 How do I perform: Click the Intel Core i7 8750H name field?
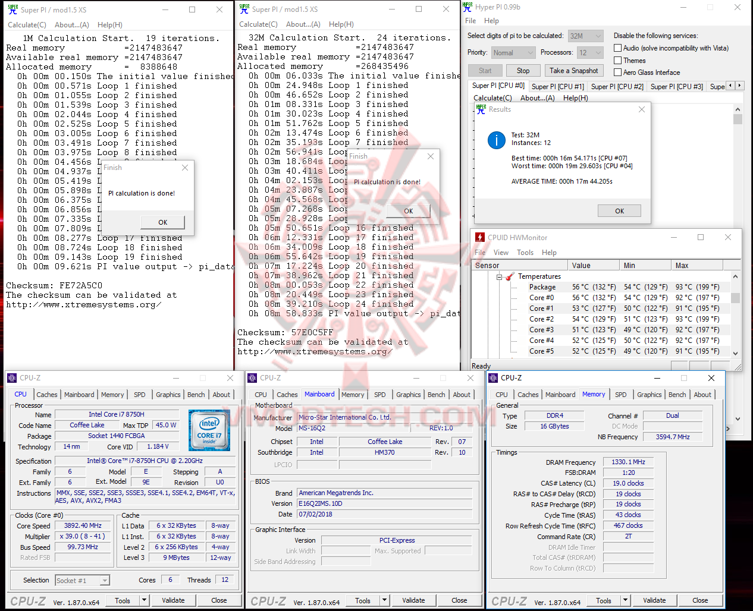pyautogui.click(x=117, y=414)
